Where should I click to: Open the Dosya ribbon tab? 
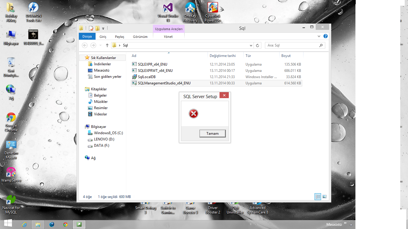[x=87, y=36]
